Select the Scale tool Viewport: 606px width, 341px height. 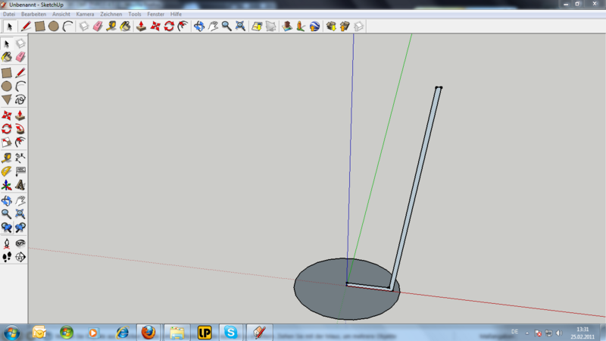[x=7, y=142]
